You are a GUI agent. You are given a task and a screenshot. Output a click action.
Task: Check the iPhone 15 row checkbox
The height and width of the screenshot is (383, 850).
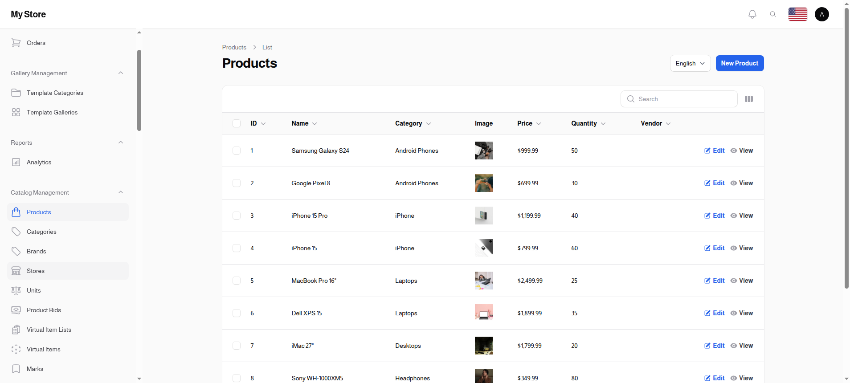point(237,248)
